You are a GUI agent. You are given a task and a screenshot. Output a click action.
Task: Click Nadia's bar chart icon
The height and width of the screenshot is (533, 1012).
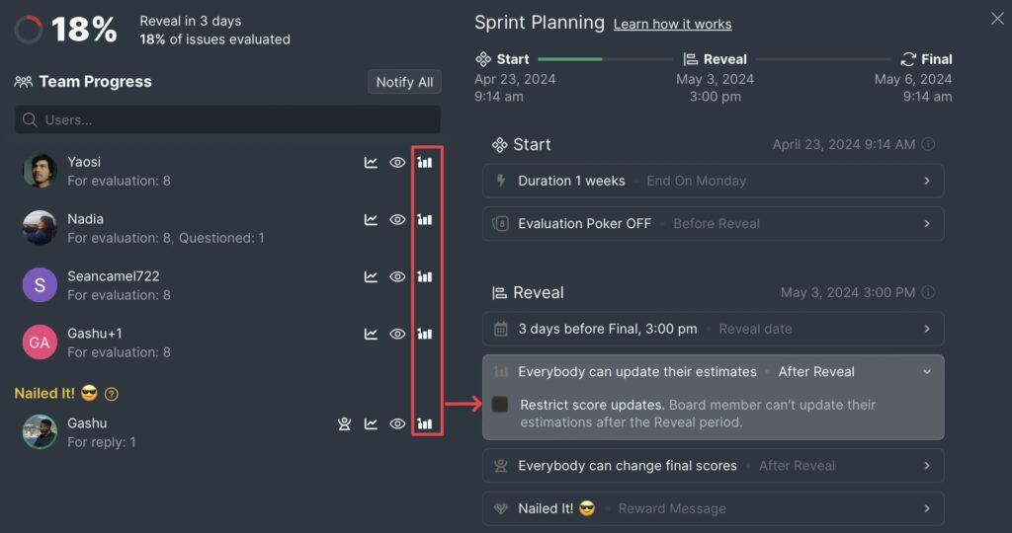click(425, 220)
